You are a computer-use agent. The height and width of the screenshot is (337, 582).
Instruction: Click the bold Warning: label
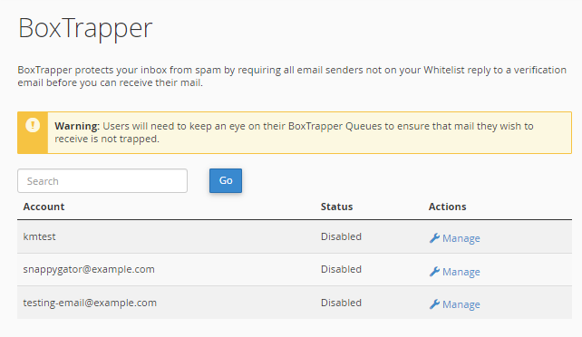tap(77, 126)
